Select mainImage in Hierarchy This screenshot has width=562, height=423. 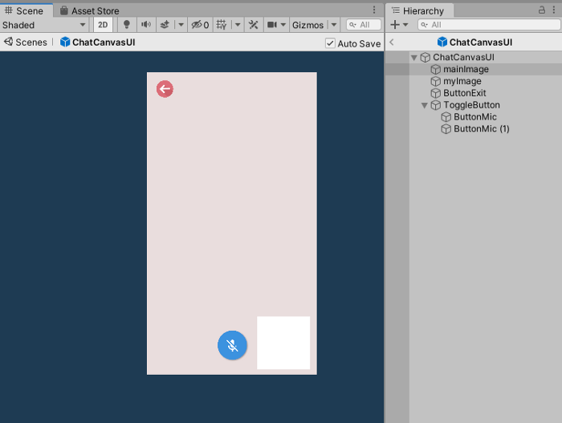(x=474, y=69)
